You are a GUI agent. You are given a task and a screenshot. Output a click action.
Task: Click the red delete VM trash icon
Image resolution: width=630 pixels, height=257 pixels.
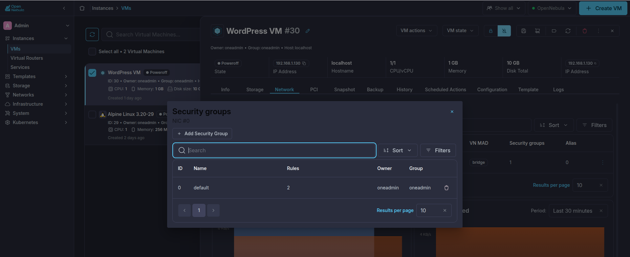coord(585,31)
